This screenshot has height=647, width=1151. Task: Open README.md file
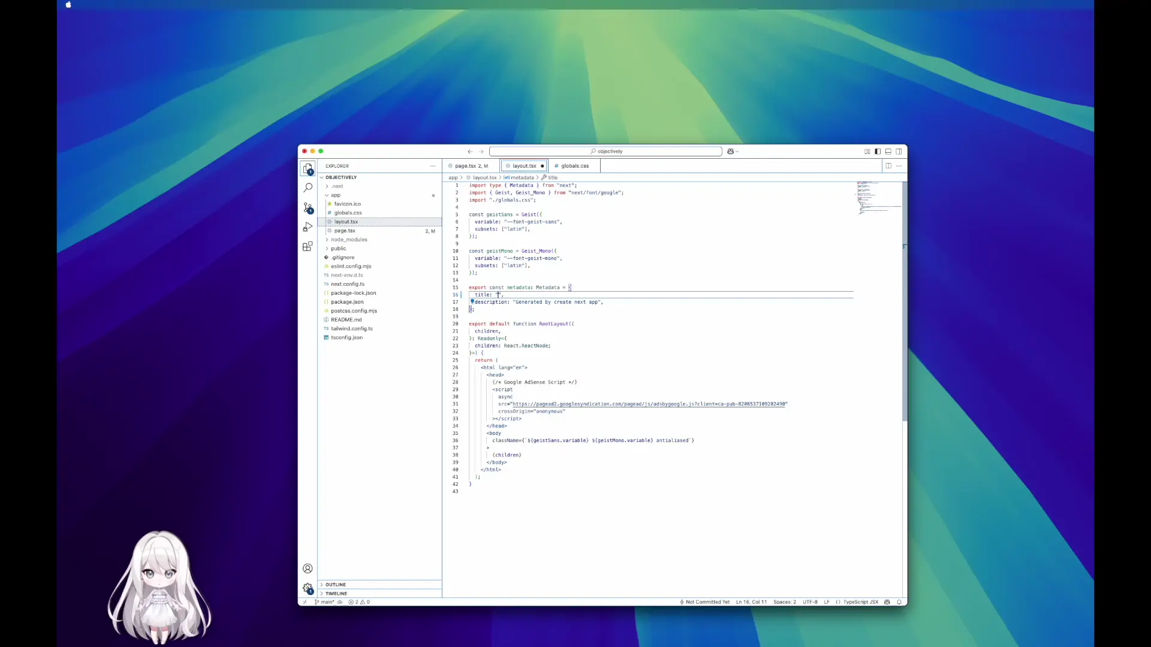coord(380,320)
